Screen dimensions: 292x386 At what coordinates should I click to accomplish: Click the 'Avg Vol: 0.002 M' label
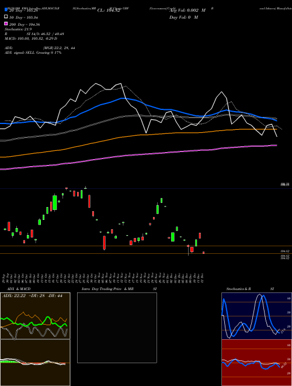188,11
